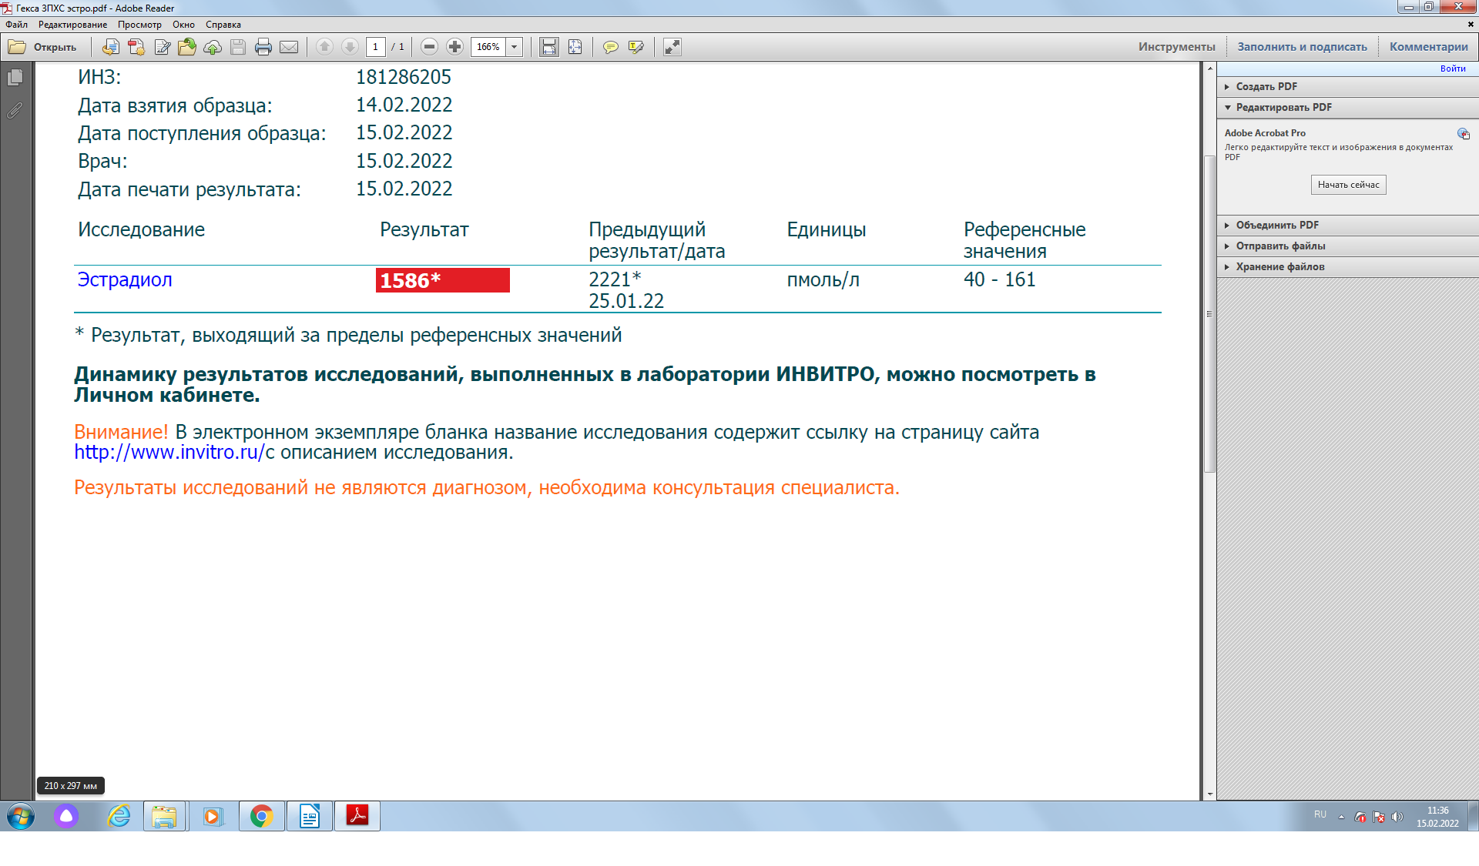Viewport: 1479px width, 866px height.
Task: Click the email envelope icon
Action: click(289, 47)
